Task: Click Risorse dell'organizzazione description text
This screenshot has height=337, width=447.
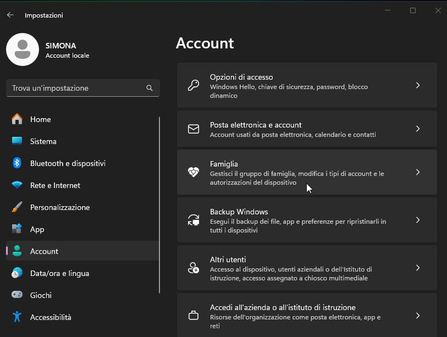Action: click(295, 322)
